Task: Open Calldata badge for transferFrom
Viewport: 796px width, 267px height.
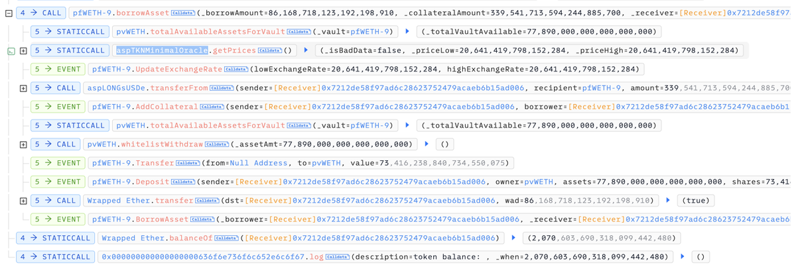Action: coord(221,88)
